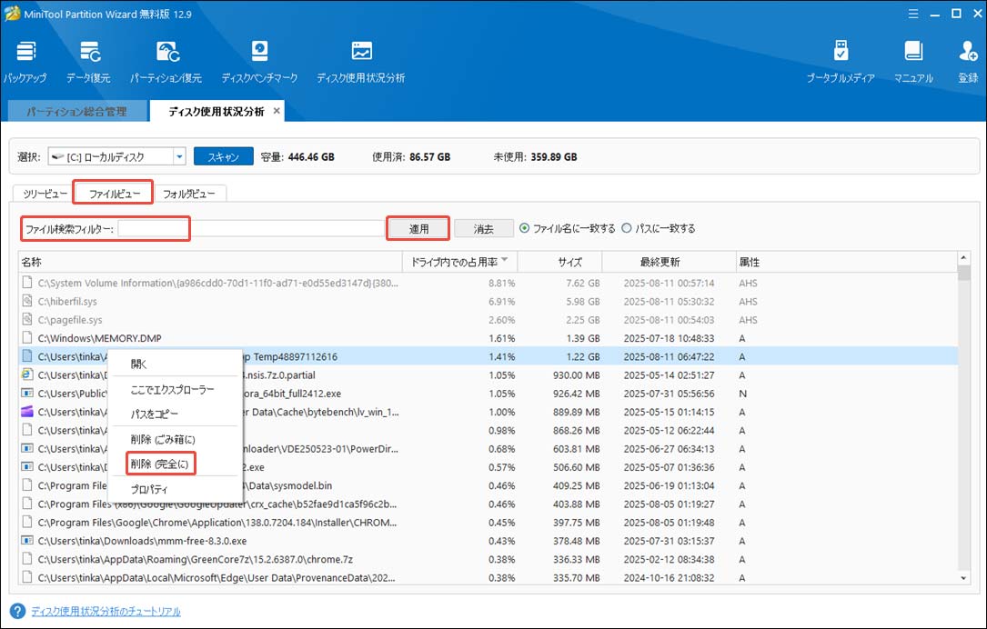Select Edge ProvenanceData file row

click(488, 577)
